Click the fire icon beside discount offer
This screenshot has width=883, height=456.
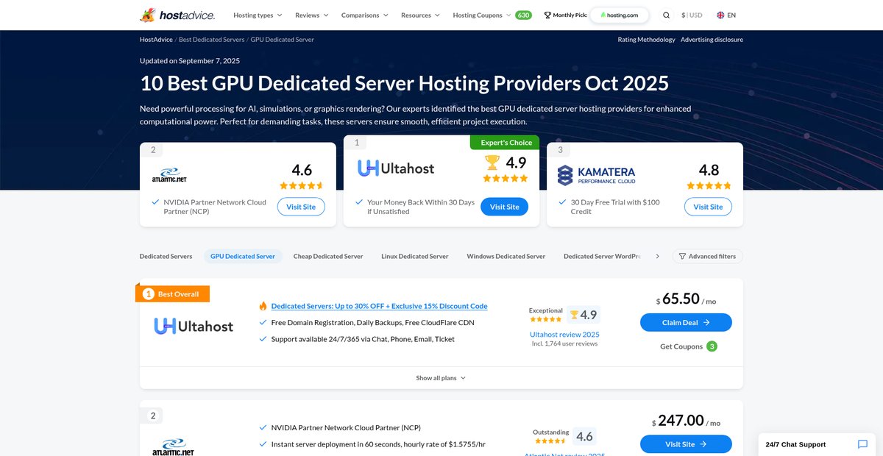(x=263, y=306)
